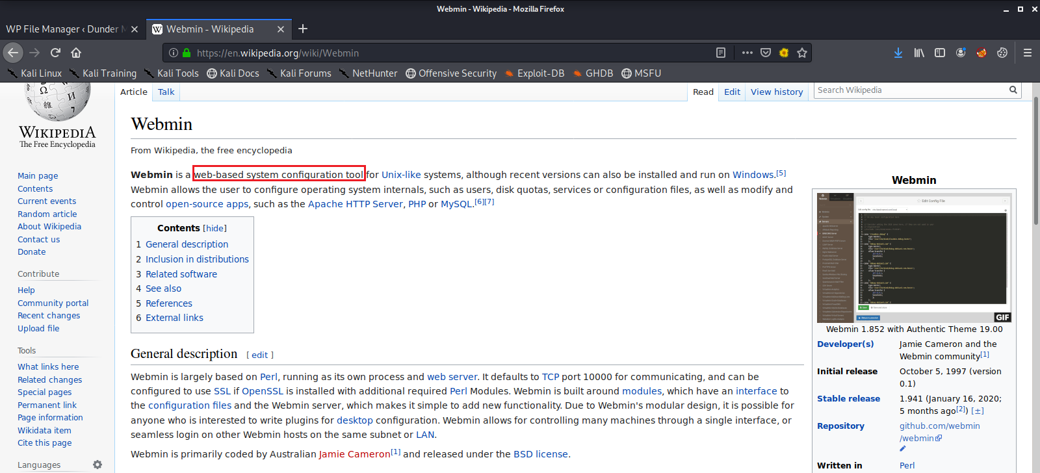Open the Stable release infobox link

(848, 398)
